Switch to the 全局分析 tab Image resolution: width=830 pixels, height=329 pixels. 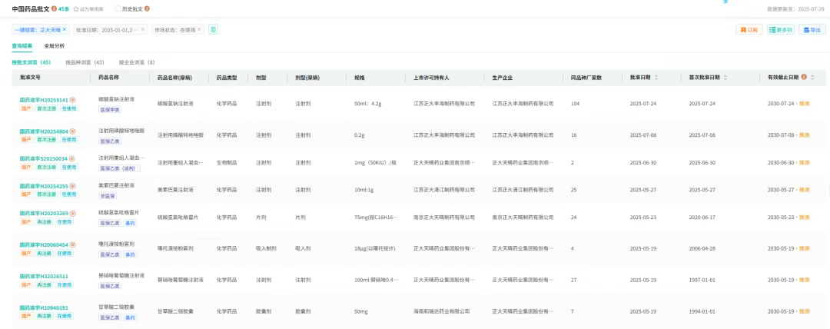[x=55, y=46]
